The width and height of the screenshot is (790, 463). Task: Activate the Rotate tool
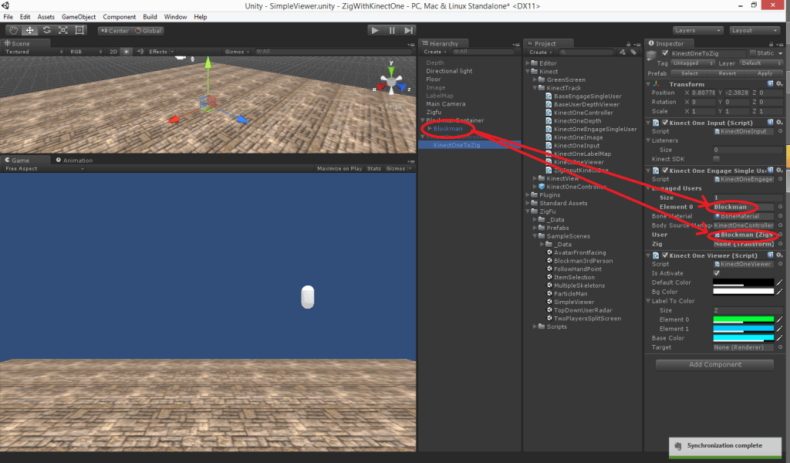(46, 30)
